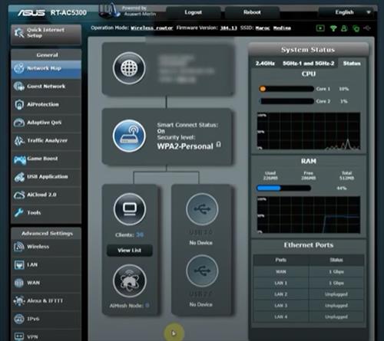Open IPv6 settings icon
Image resolution: width=384 pixels, height=341 pixels.
tap(19, 319)
